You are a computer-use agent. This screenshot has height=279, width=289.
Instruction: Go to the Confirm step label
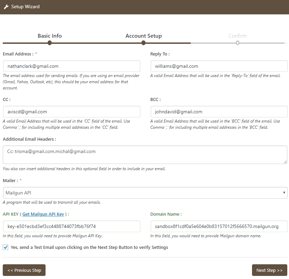tap(237, 36)
